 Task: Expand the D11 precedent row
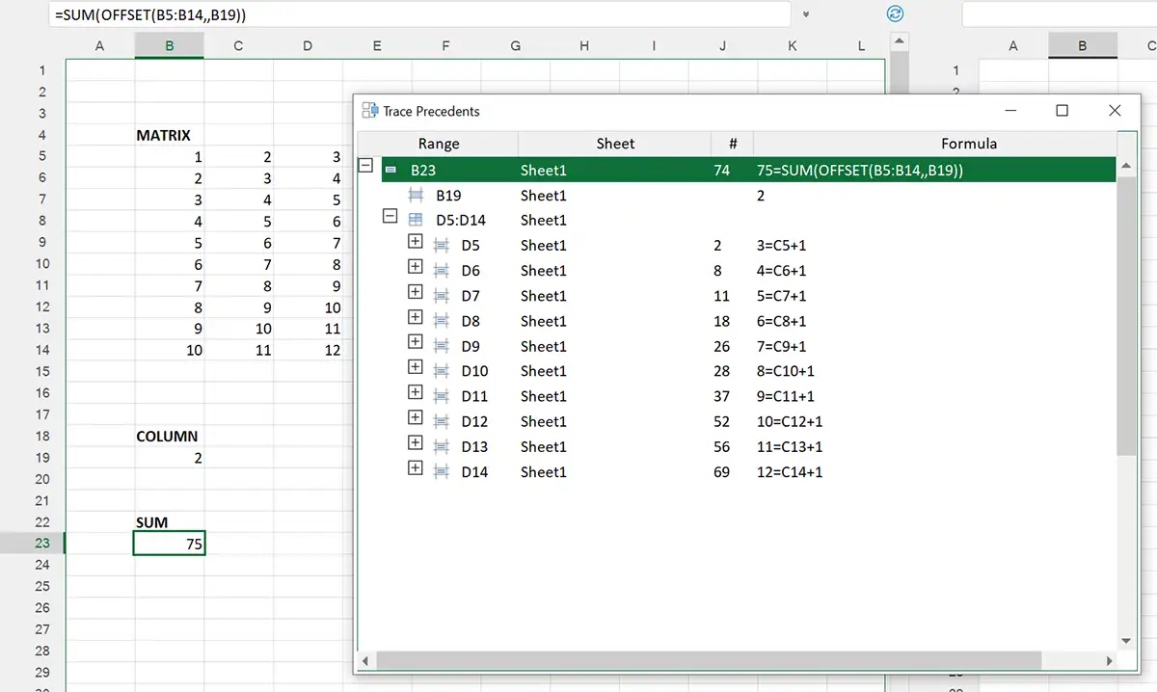pos(416,392)
